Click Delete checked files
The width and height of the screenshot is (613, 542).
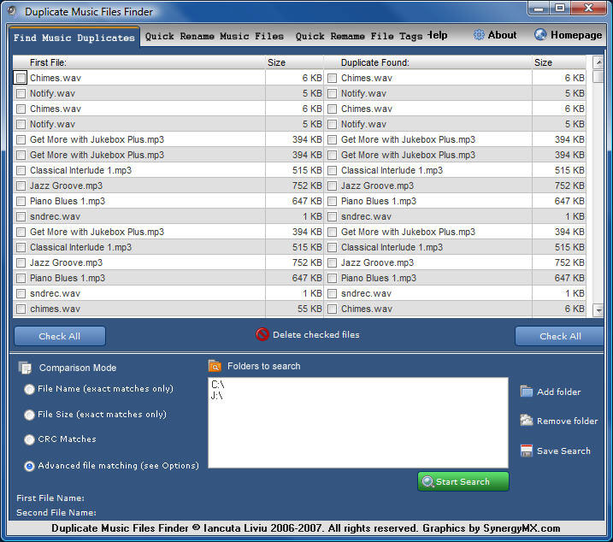click(x=315, y=335)
